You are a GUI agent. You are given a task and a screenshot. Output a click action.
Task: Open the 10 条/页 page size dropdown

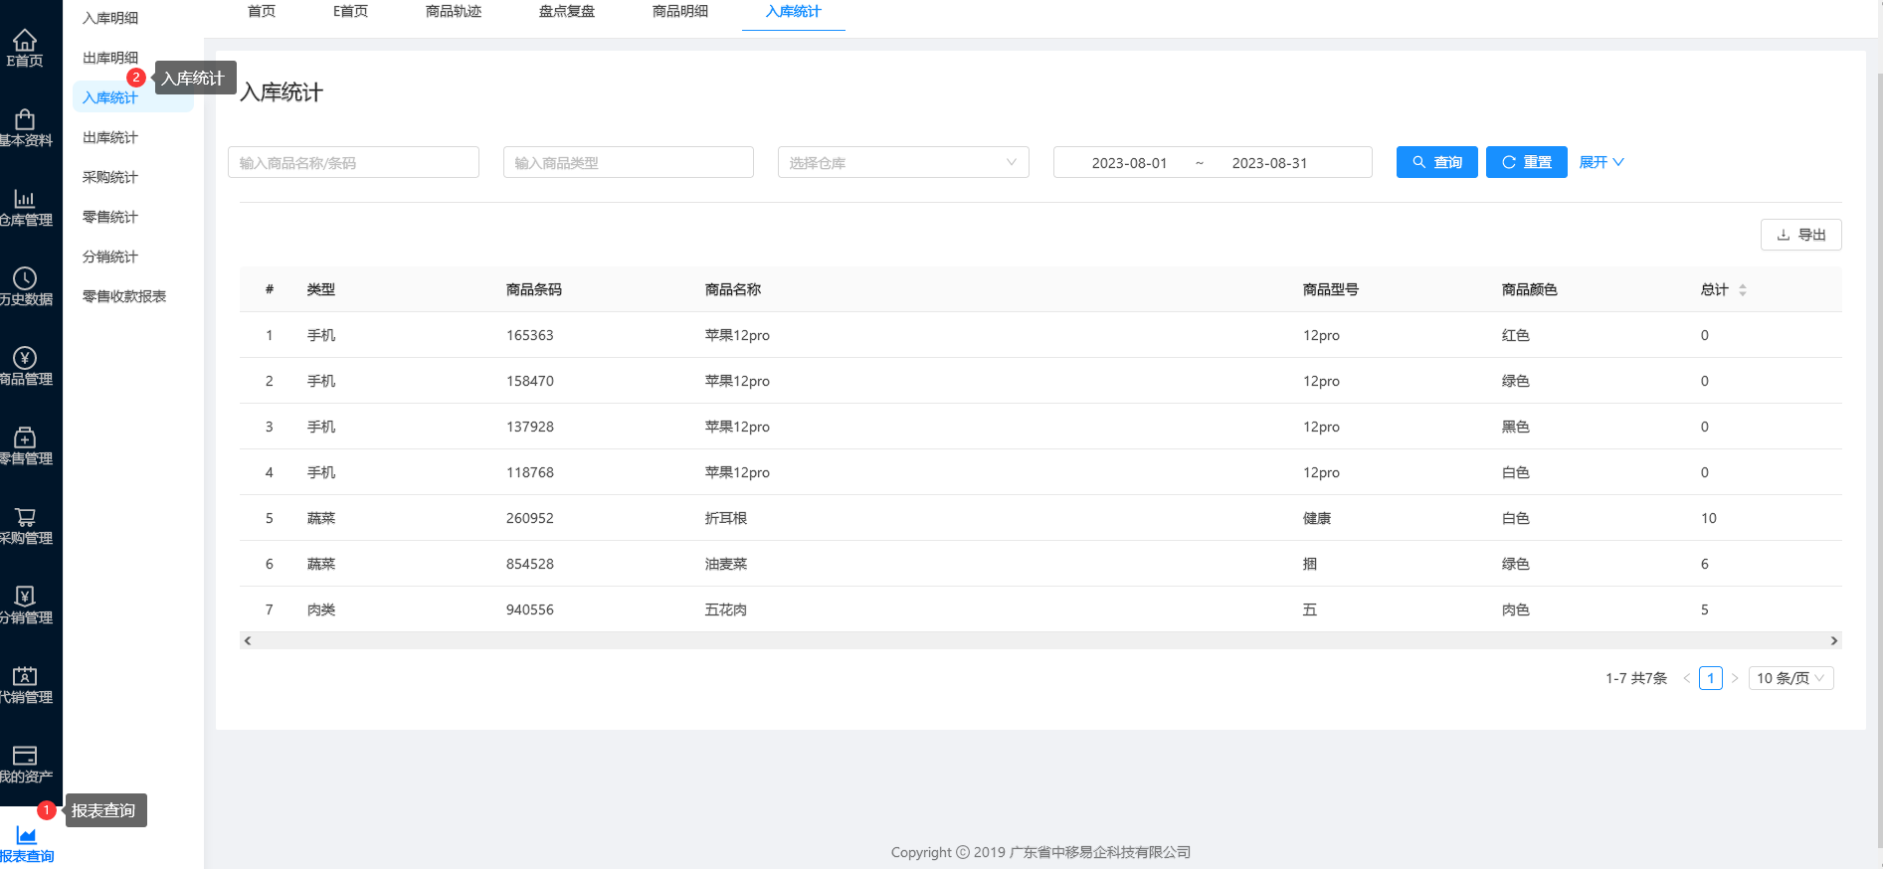(1790, 678)
